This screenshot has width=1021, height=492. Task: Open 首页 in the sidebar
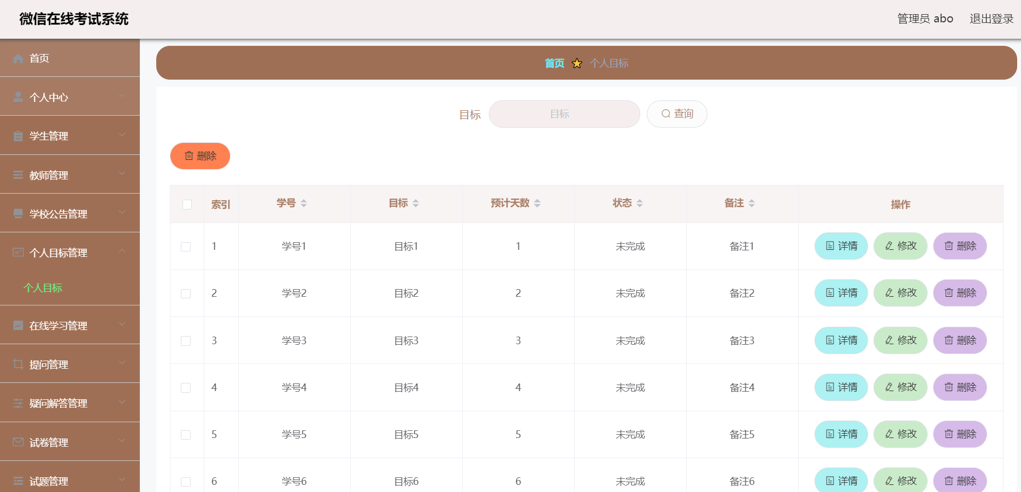(x=70, y=58)
